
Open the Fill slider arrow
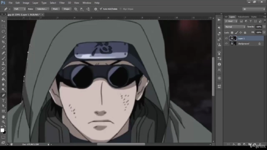point(264,32)
